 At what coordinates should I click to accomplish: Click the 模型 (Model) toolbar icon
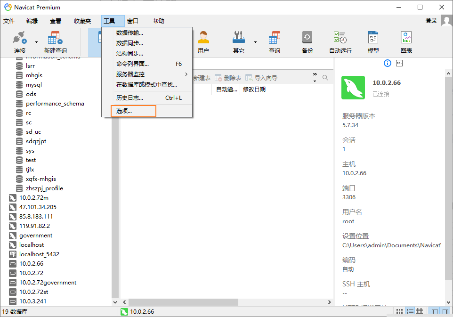(373, 41)
